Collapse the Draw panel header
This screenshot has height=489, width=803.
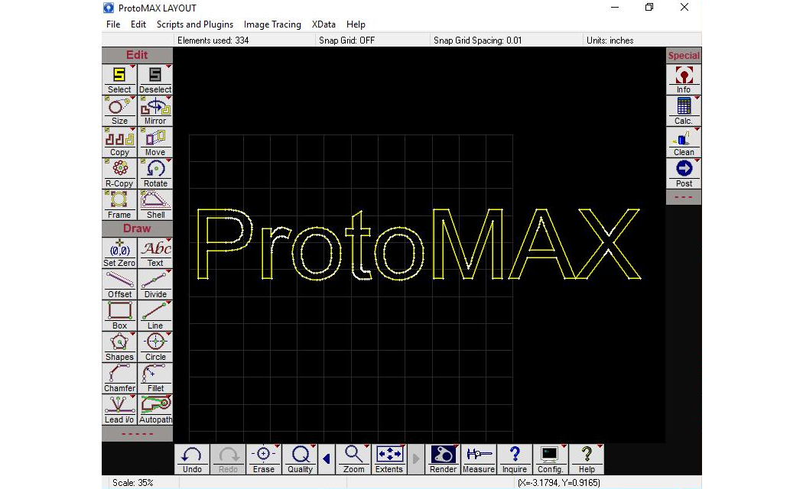[137, 228]
